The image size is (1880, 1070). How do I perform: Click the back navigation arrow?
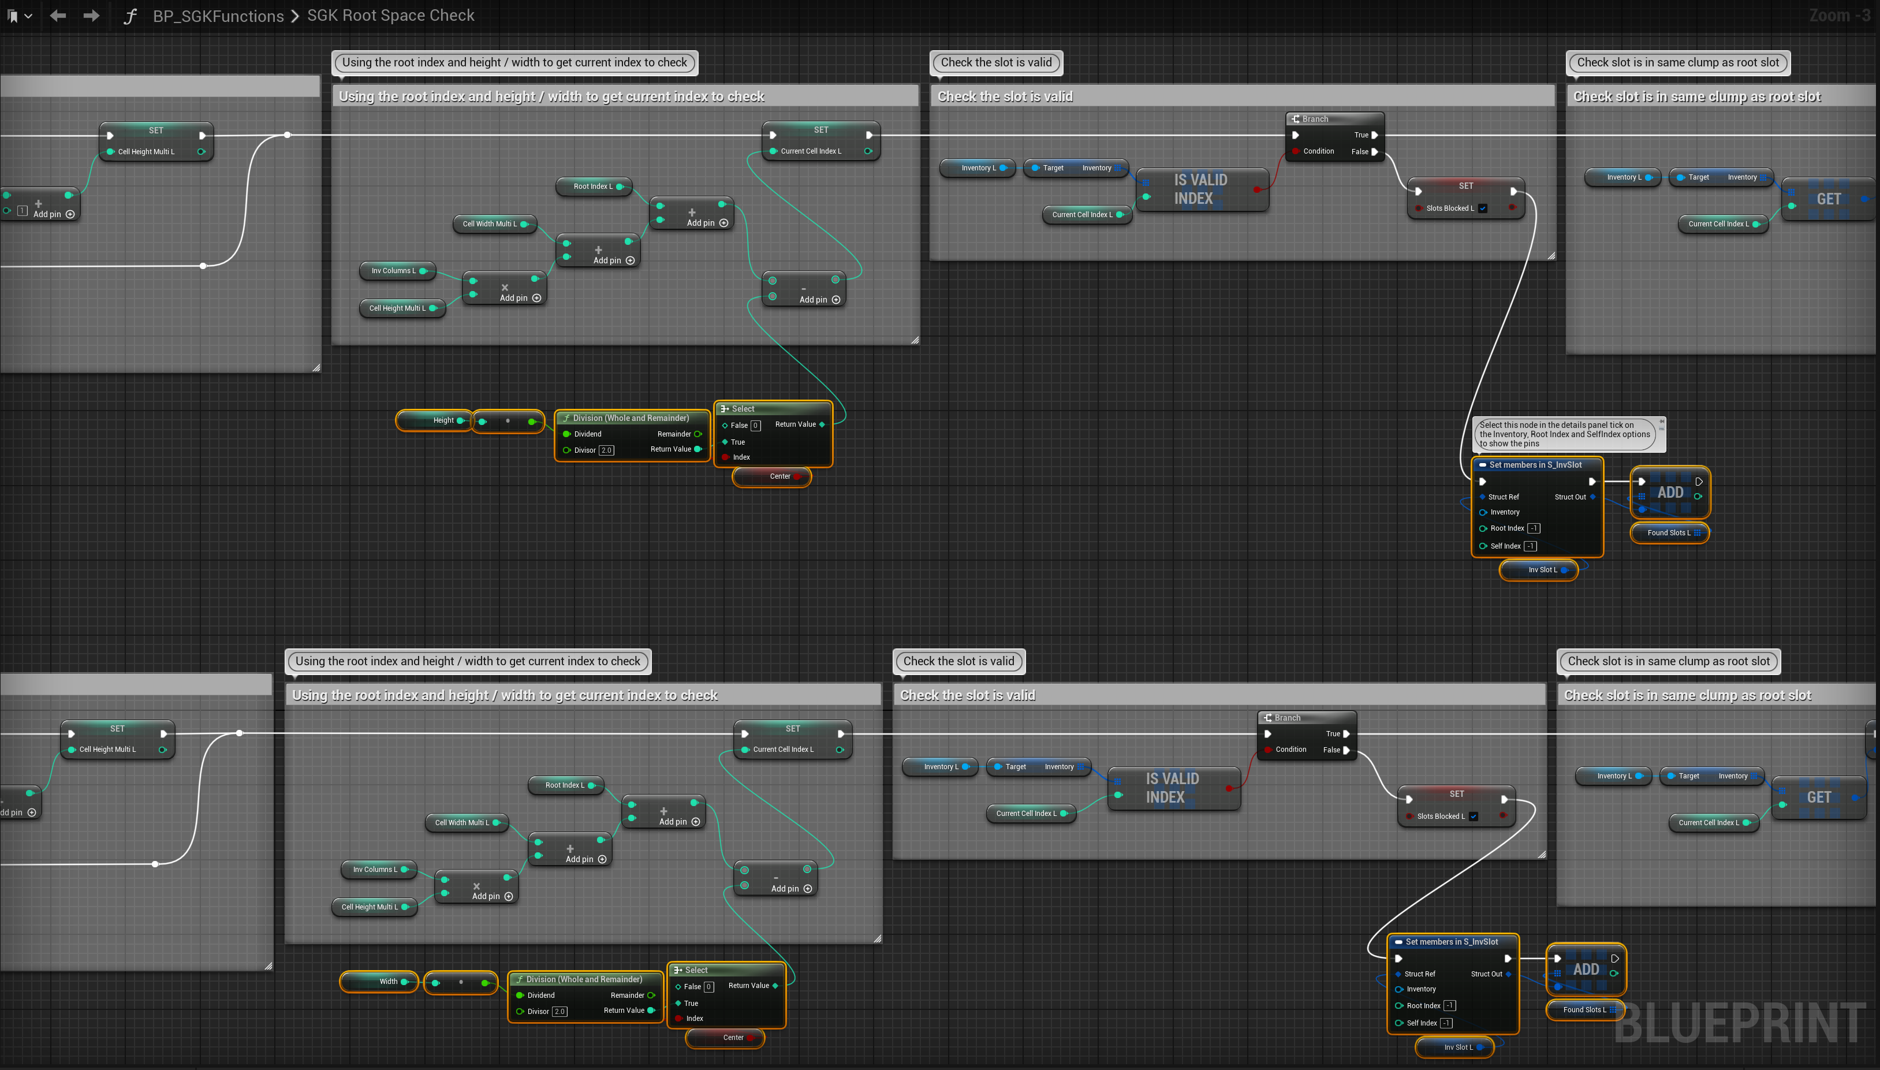coord(58,16)
